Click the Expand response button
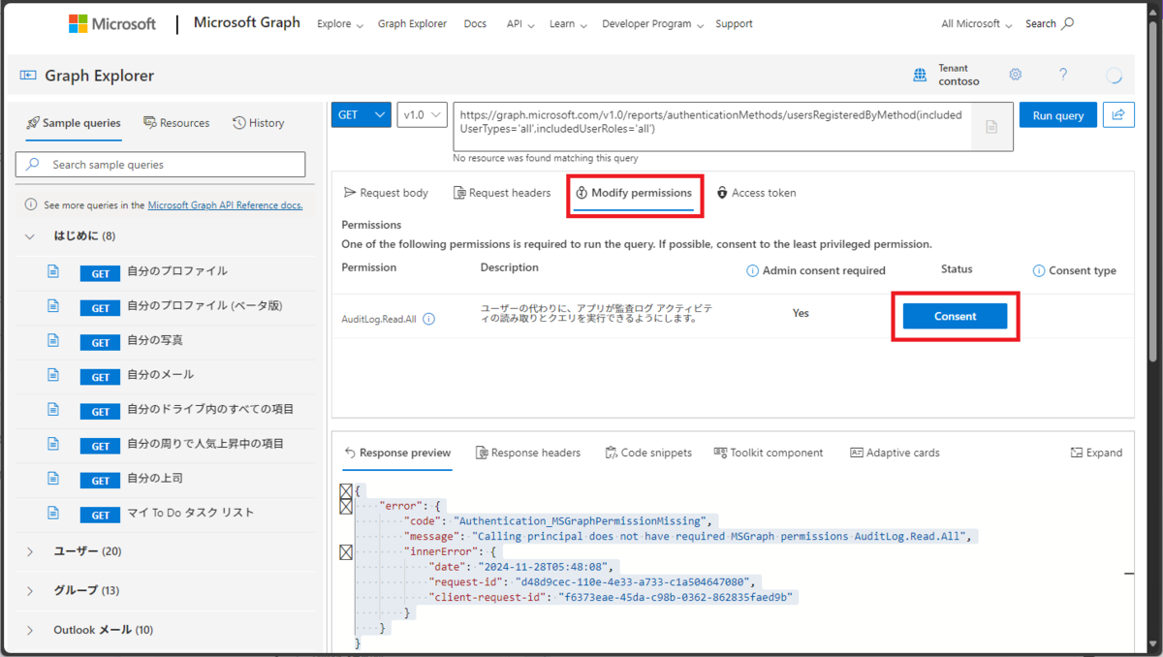The image size is (1163, 657). 1097,453
